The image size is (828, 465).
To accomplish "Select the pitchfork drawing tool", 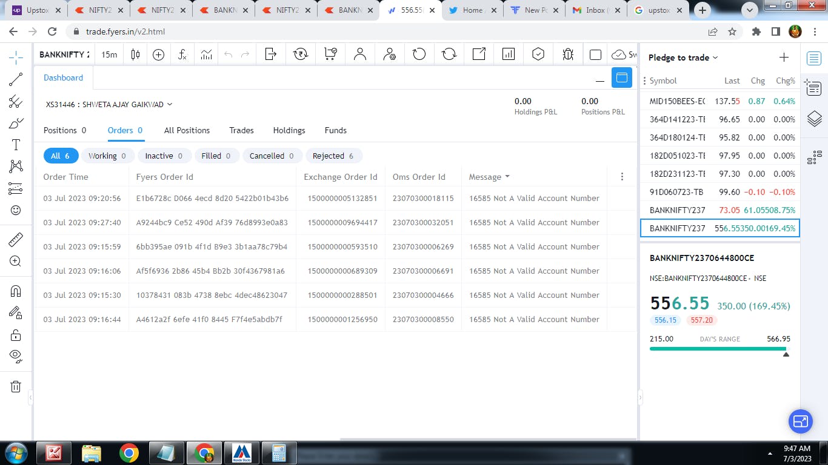I will coord(16,102).
